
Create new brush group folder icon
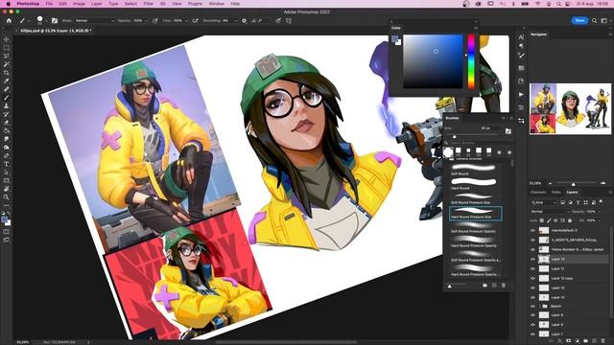[x=484, y=286]
